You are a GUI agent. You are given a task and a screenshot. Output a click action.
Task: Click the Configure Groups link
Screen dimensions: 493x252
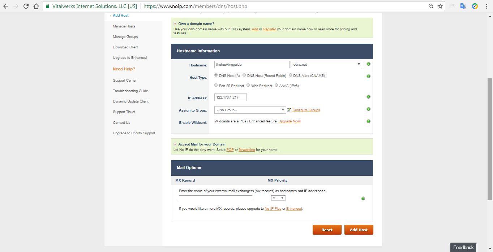pos(306,110)
